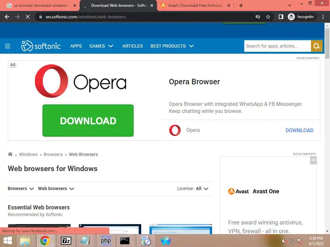This screenshot has height=247, width=330.
Task: Click the blue DOWNLOAD link beside Opera
Action: (299, 130)
